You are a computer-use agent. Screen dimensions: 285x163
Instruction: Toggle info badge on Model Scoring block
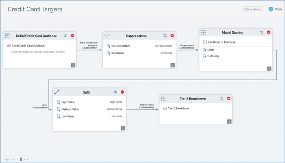tap(269, 68)
